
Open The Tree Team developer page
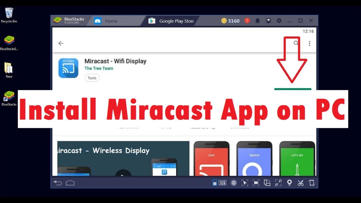coord(99,68)
